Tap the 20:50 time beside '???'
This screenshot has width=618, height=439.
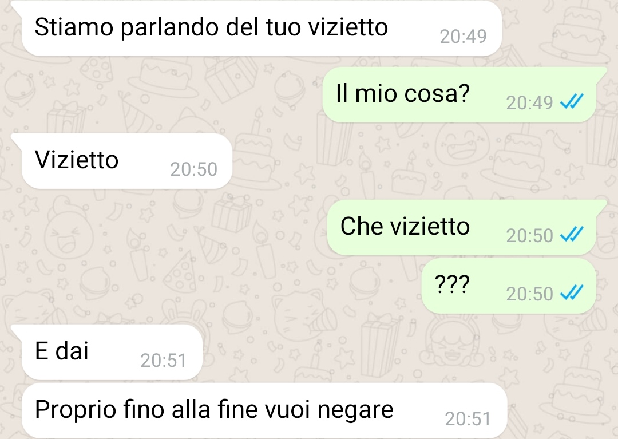point(530,294)
